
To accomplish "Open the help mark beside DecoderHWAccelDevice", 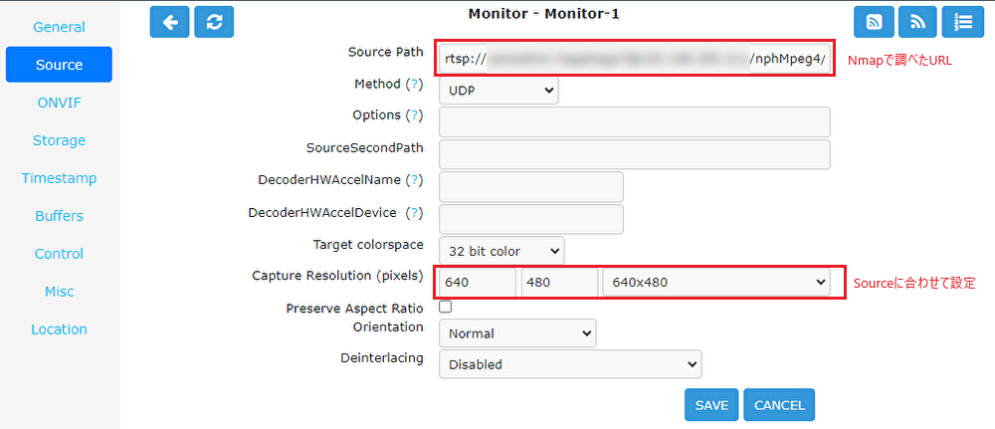I will (x=414, y=212).
